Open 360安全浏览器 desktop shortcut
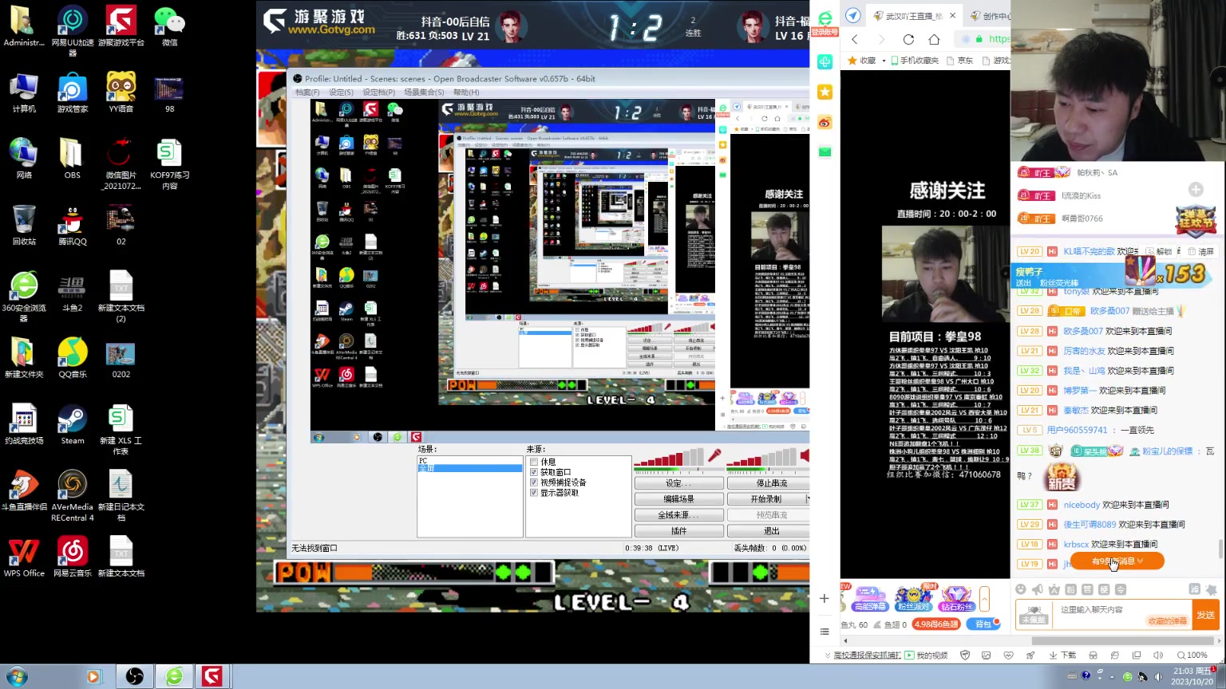Screen dimensions: 1226x689 [x=24, y=296]
